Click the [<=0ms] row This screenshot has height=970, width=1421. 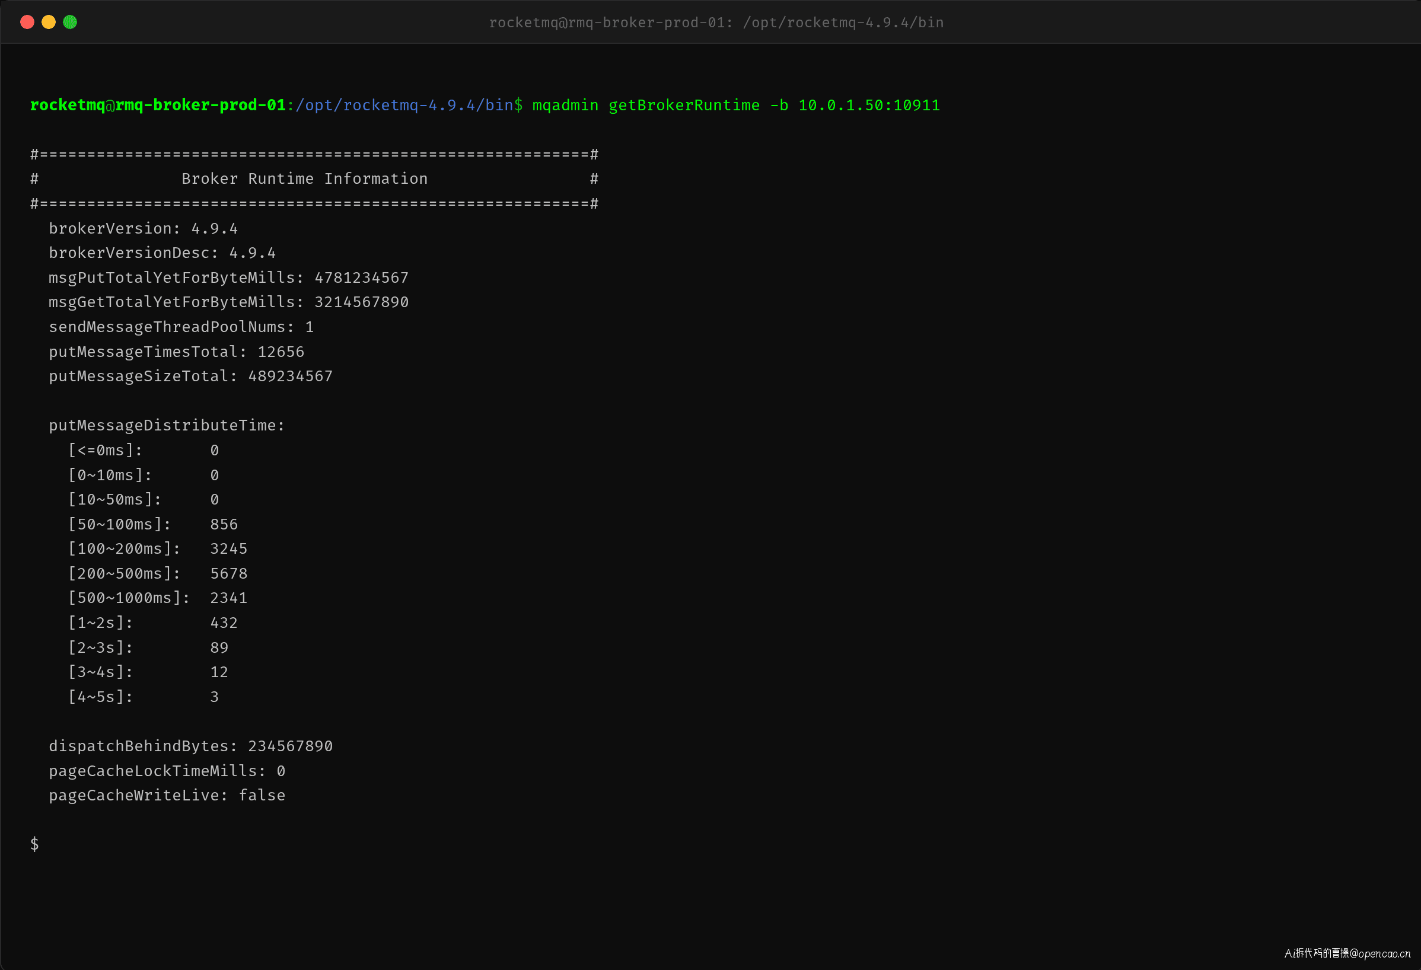point(143,451)
